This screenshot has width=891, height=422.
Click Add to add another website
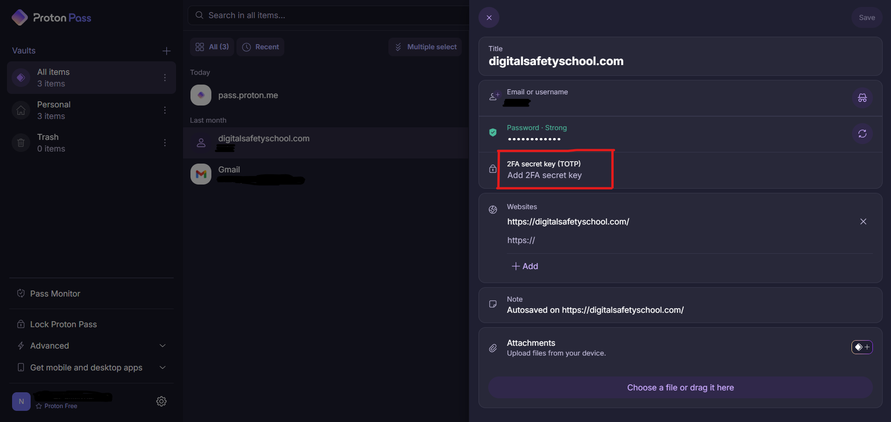(525, 266)
